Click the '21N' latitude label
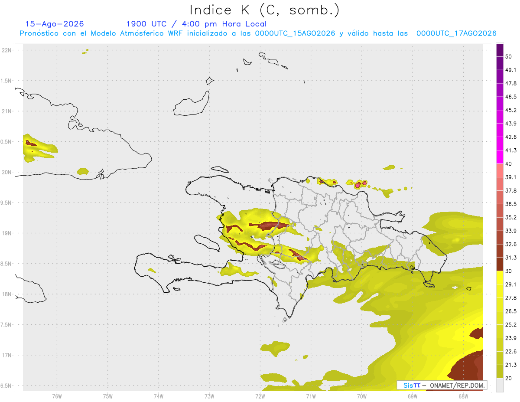This screenshot has width=520, height=402. [6, 111]
